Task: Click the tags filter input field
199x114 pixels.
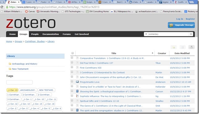Action: click(x=19, y=82)
